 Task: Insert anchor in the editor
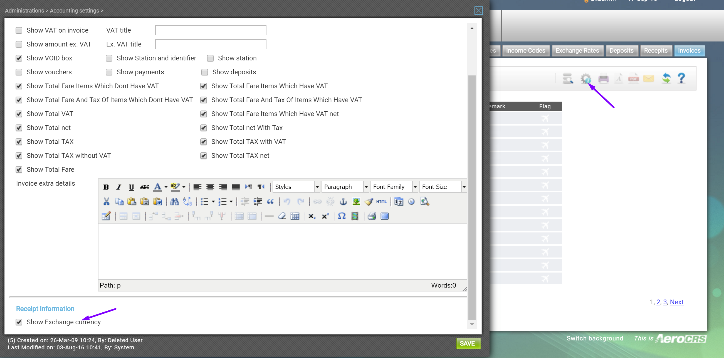[x=343, y=202]
